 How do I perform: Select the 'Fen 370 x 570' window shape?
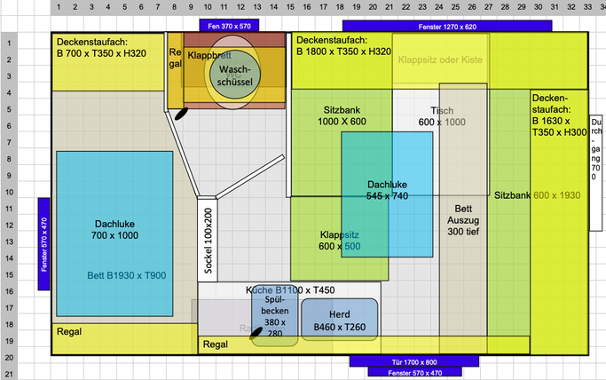tap(229, 26)
